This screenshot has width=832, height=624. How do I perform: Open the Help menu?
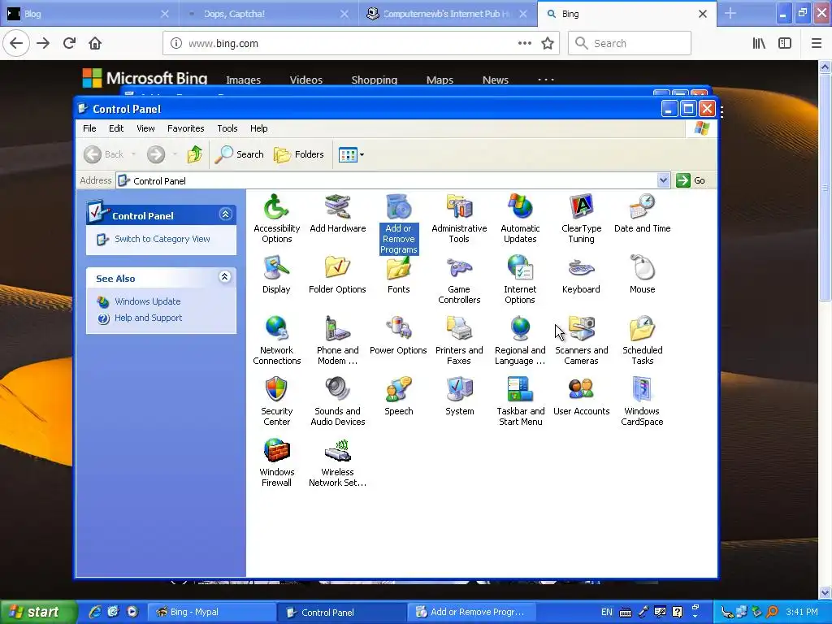[259, 128]
